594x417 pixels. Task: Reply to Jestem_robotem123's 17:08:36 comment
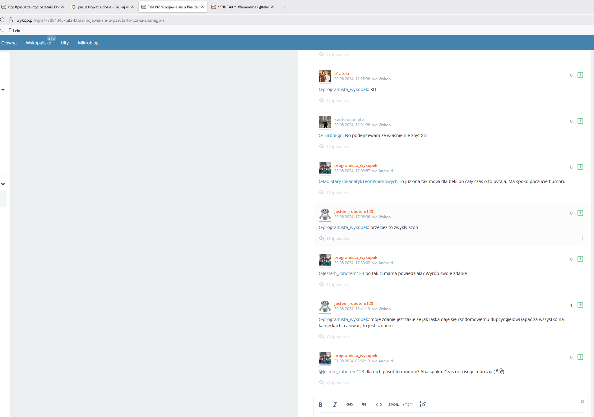334,238
